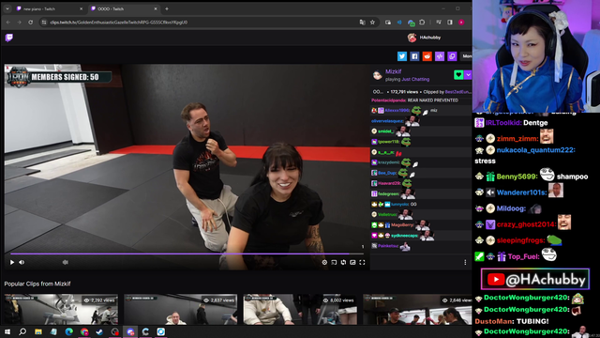Image resolution: width=600 pixels, height=338 pixels.
Task: Open File Explorer from the taskbar
Action: pyautogui.click(x=38, y=331)
